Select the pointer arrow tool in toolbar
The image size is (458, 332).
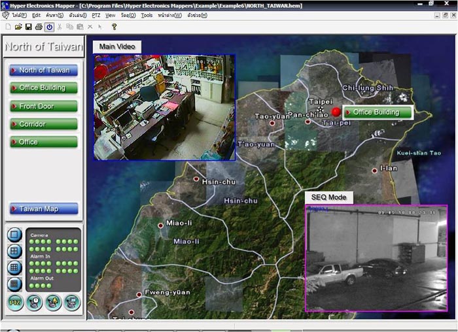100,27
